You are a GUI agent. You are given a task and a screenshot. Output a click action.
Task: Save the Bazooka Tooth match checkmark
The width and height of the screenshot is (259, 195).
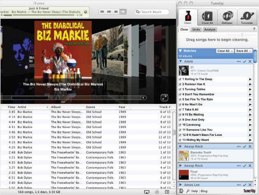pyautogui.click(x=245, y=147)
